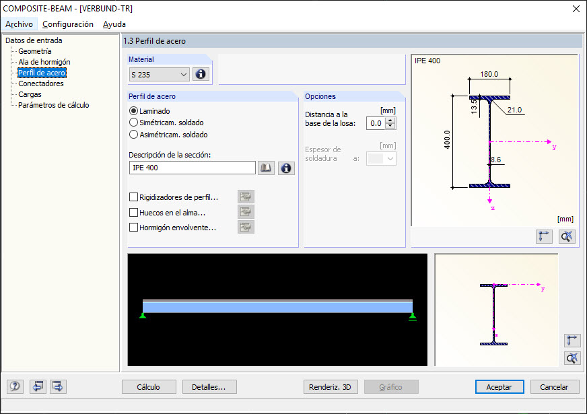Open the Configuración menu
Viewport: 587px width, 414px height.
pyautogui.click(x=68, y=24)
